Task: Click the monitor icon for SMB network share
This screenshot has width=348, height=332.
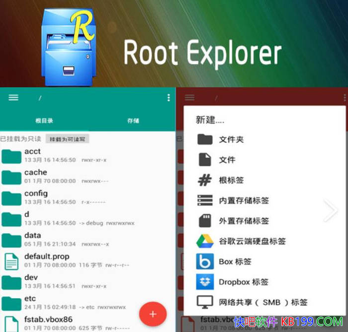Action: pos(205,302)
